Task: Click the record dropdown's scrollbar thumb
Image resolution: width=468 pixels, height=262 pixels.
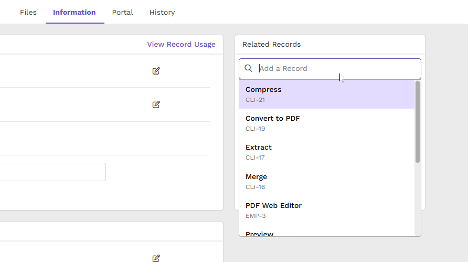Action: click(418, 122)
